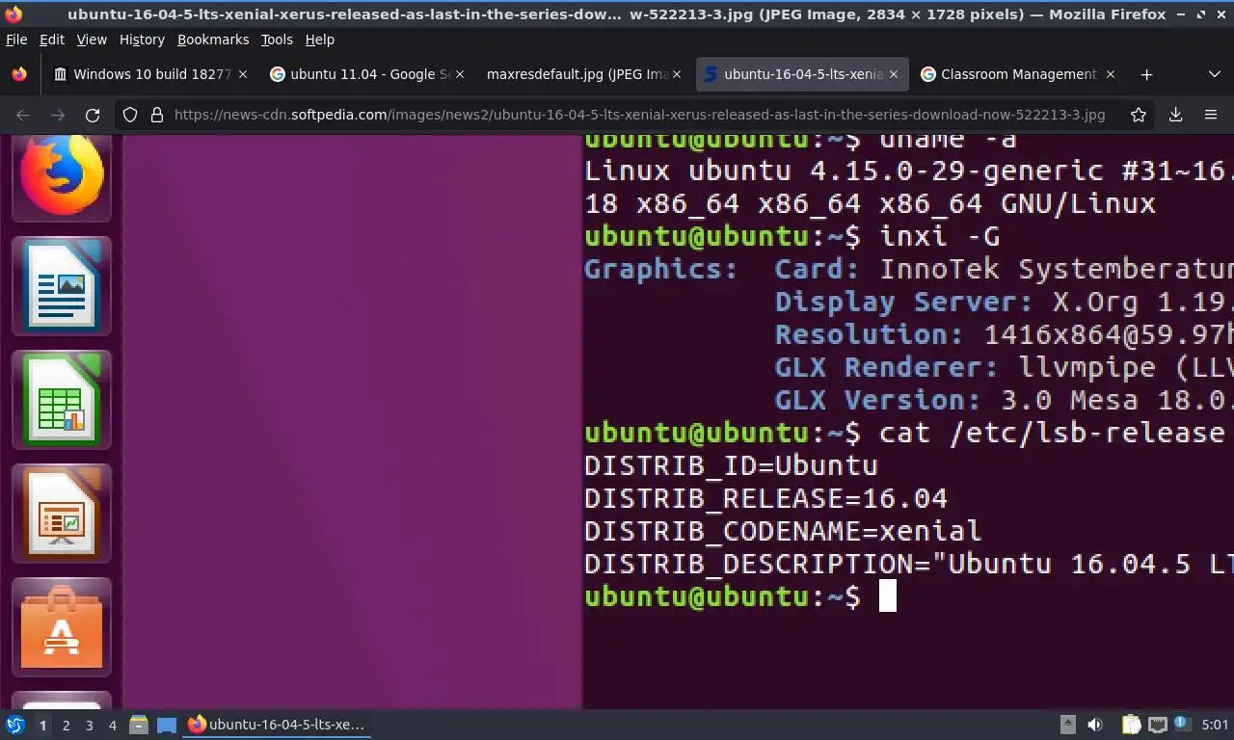Show site security padlock info
Image resolution: width=1234 pixels, height=740 pixels.
pos(157,115)
